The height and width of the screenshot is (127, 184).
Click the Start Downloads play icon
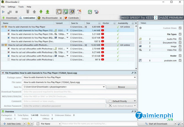click(x=3, y=12)
